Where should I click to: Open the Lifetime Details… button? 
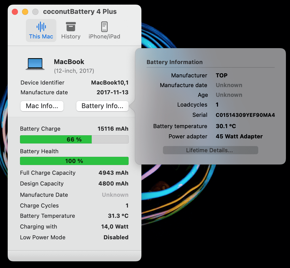pyautogui.click(x=211, y=150)
